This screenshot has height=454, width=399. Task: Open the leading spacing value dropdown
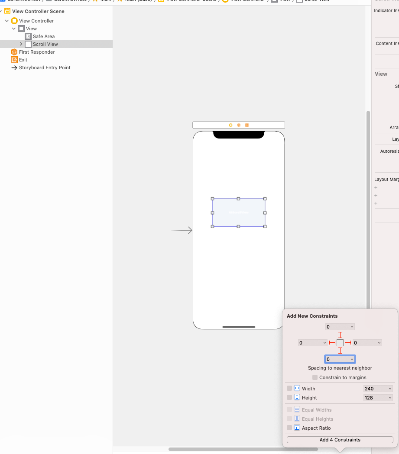tap(324, 343)
